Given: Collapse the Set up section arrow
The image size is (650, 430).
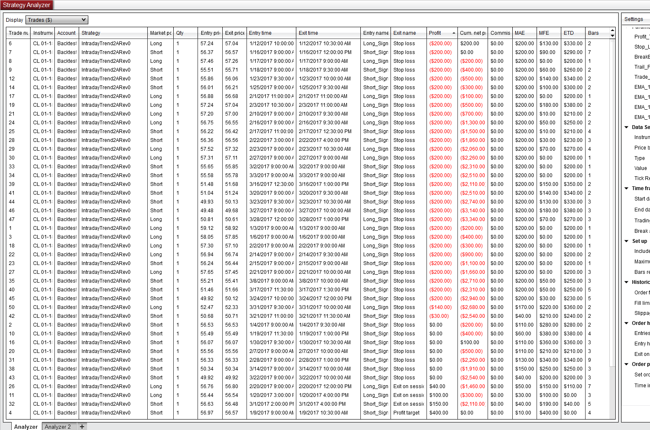Looking at the screenshot, I should [x=627, y=241].
